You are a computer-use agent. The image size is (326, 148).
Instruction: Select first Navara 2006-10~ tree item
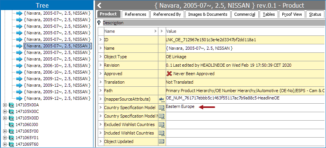coord(57,66)
